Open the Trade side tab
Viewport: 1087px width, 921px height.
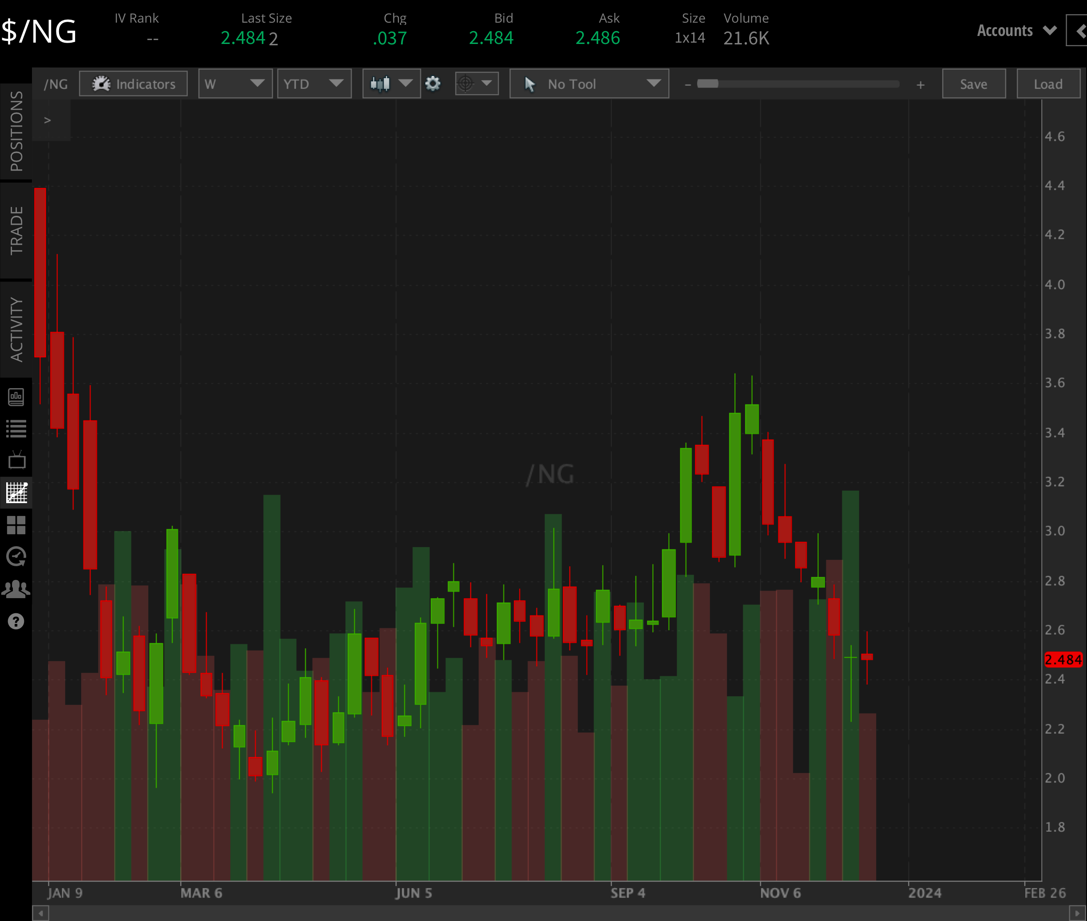coord(16,230)
